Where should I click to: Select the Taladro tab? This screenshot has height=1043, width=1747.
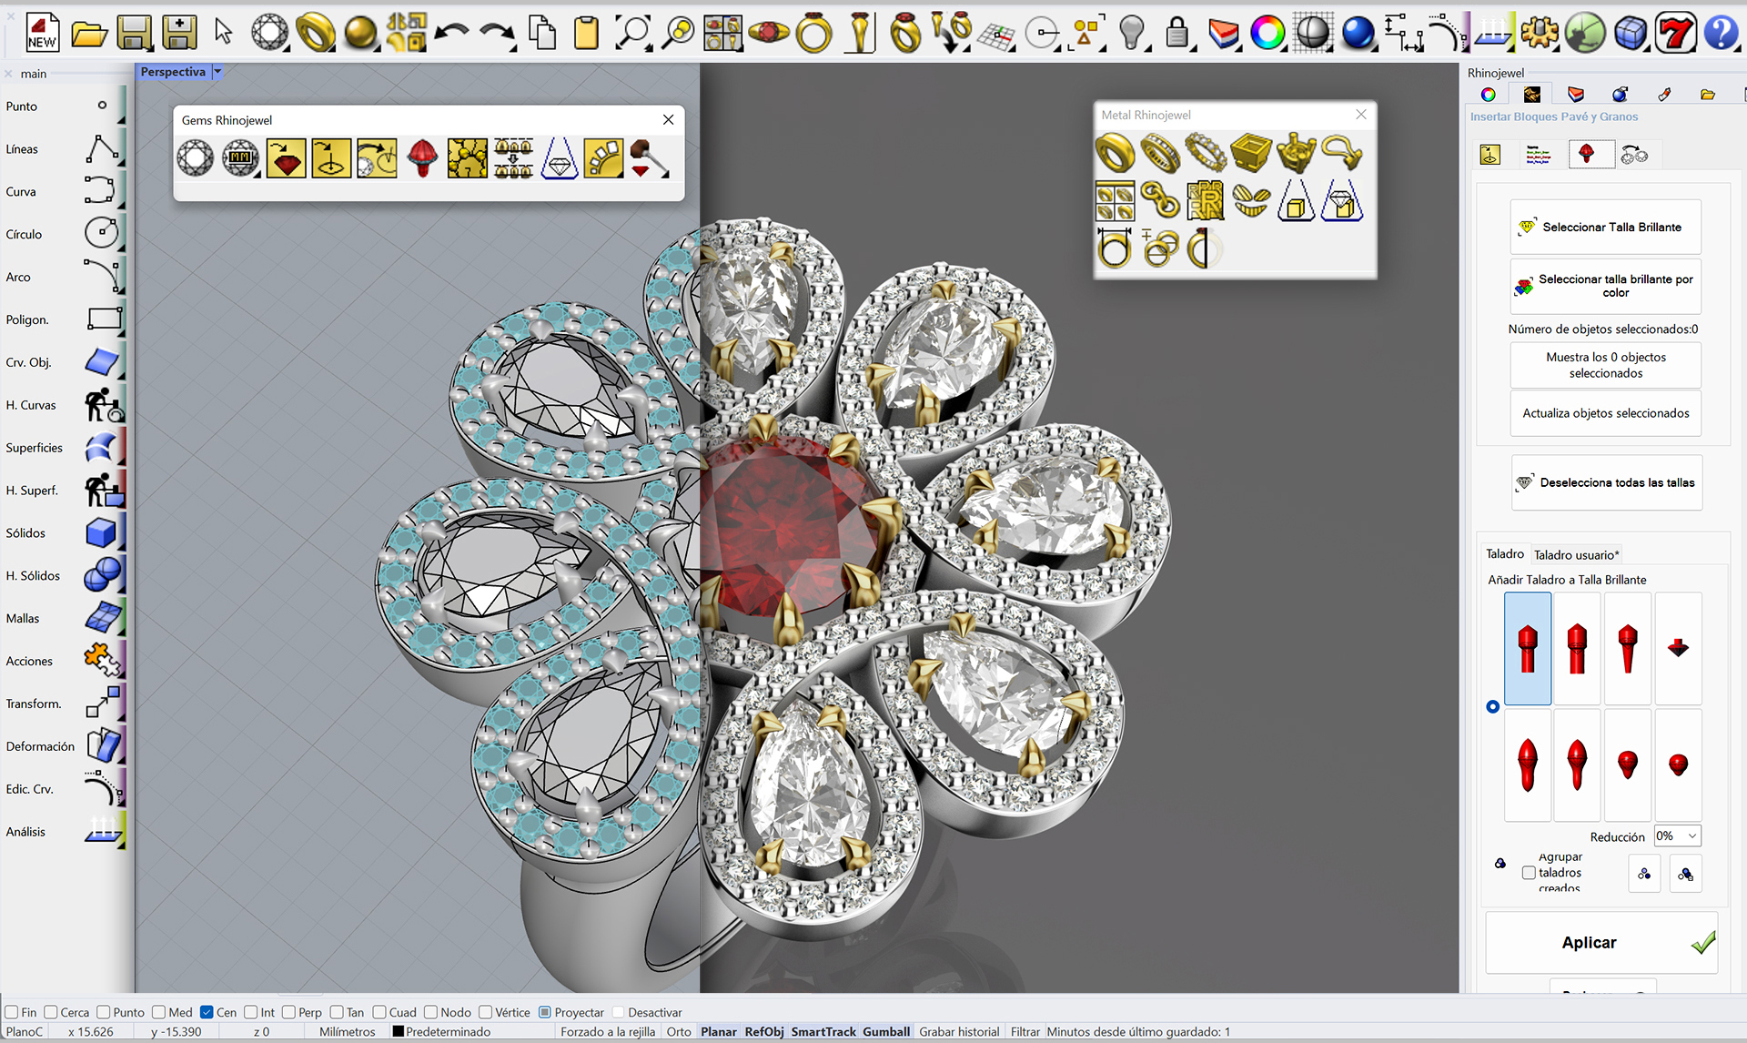[1504, 553]
